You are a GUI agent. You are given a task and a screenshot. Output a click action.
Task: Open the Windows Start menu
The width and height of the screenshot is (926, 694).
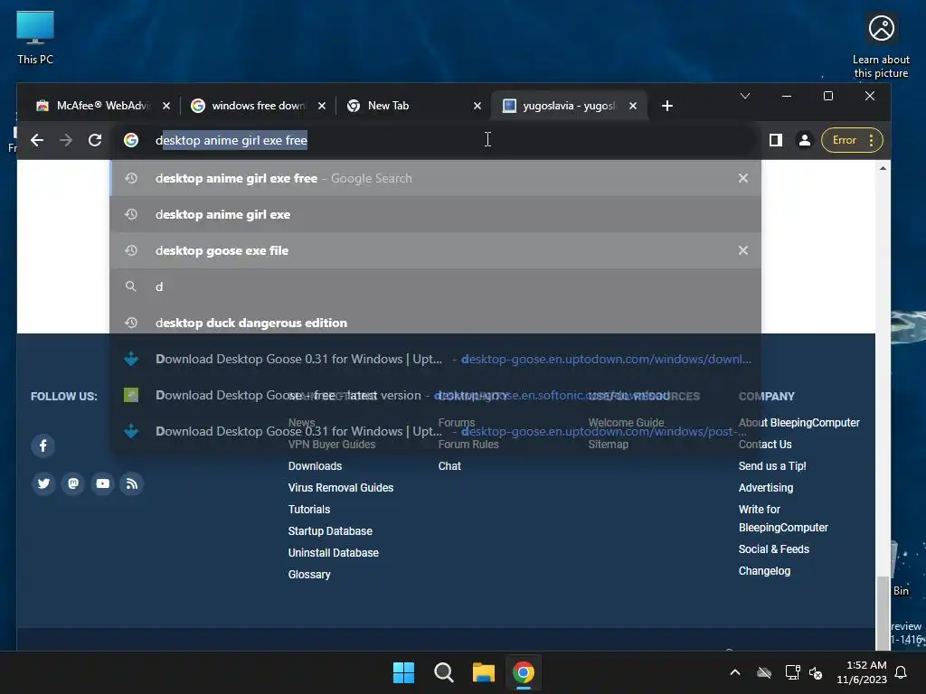pyautogui.click(x=404, y=672)
